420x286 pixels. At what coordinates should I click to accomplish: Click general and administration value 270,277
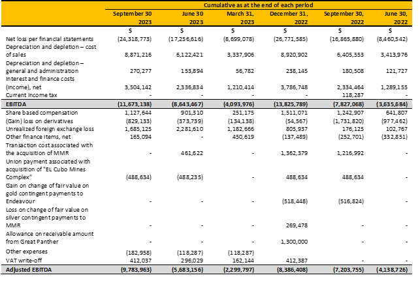click(140, 71)
